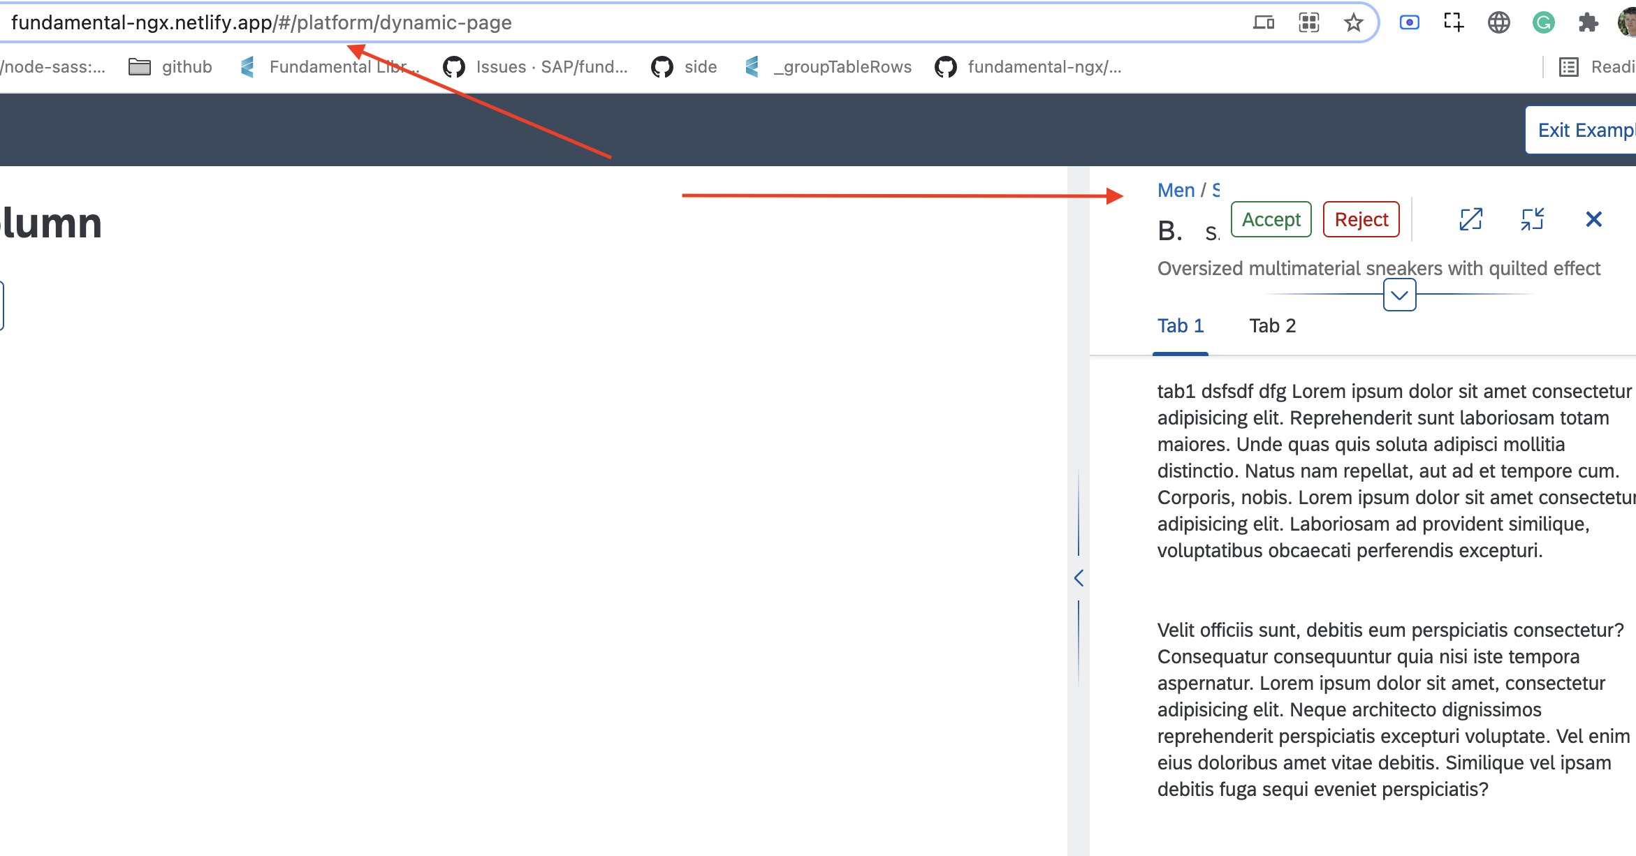
Task: Click the subtitle 'Oversized multimaterial sneakers with quilted effect'
Action: 1379,268
